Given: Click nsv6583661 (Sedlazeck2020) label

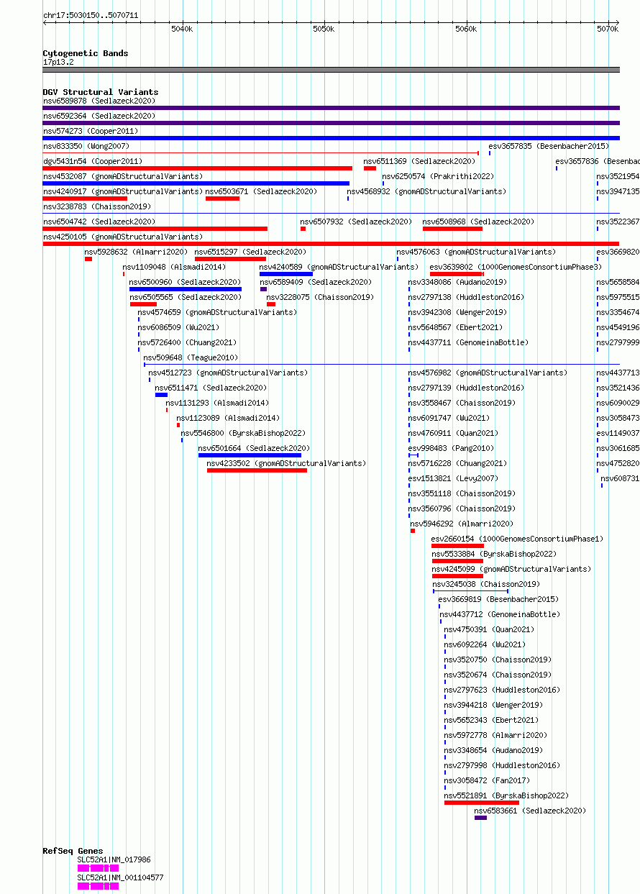Looking at the screenshot, I should [530, 811].
